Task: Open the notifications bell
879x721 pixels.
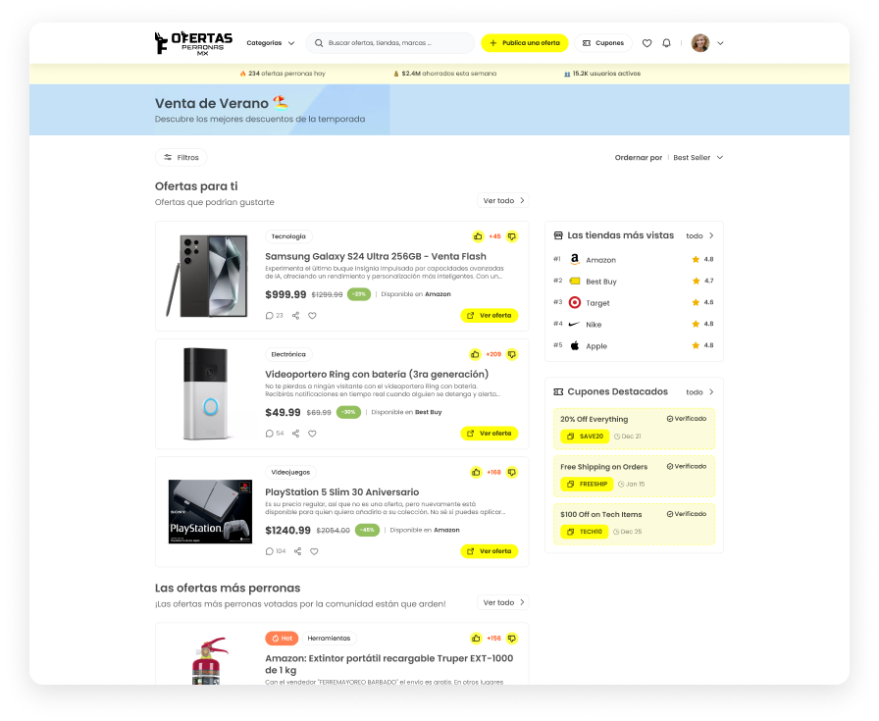Action: 667,43
